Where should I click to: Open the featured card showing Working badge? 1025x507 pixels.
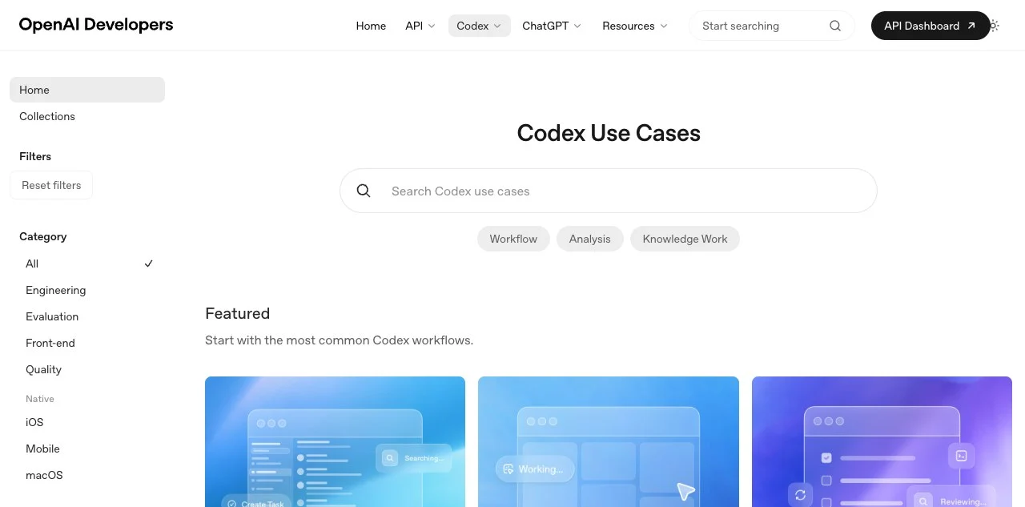(x=609, y=441)
